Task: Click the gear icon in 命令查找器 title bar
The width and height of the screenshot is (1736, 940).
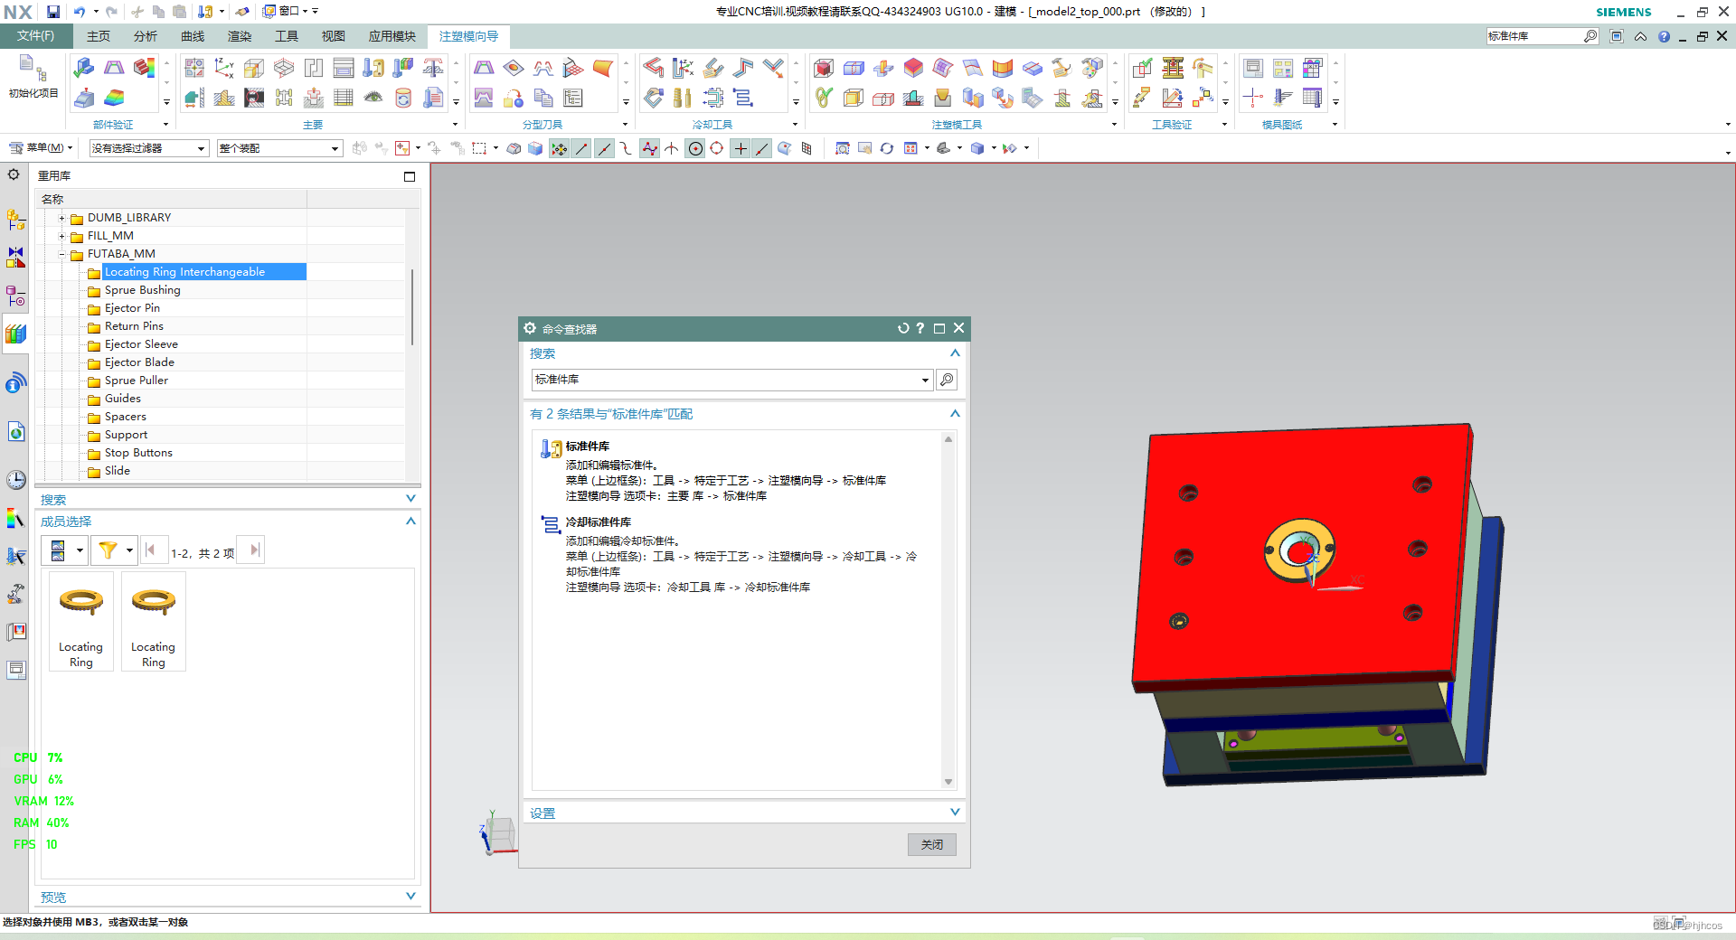Action: coord(531,328)
